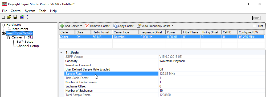The image size is (266, 97).
Task: Select Instrument in the tree
Action: click(20, 29)
